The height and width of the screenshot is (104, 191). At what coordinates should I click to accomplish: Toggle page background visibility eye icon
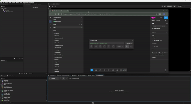tap(167, 26)
